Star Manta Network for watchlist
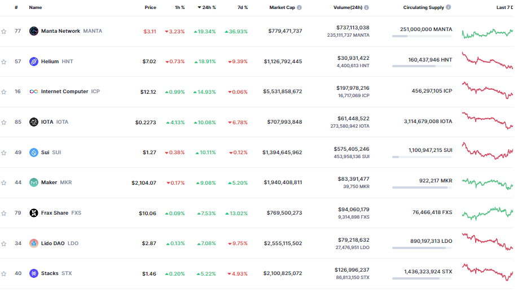 pos(4,31)
